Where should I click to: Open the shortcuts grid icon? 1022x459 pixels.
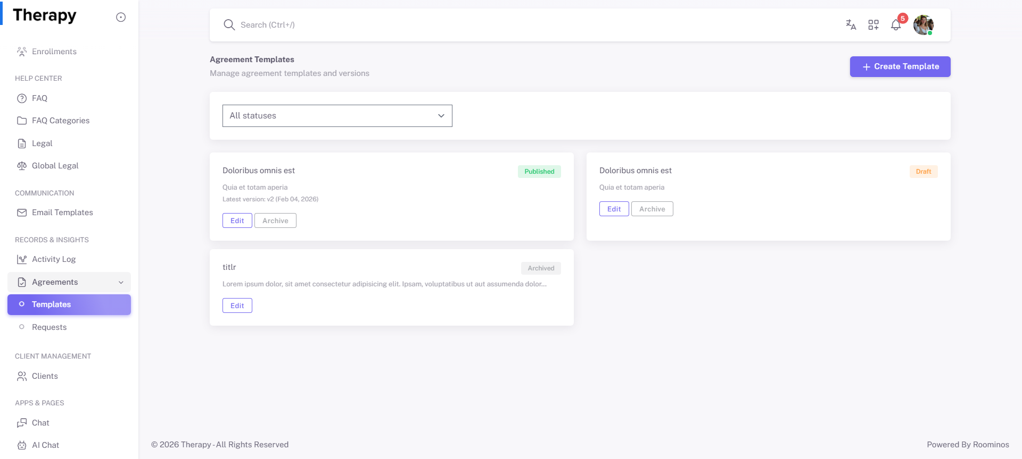(x=873, y=24)
